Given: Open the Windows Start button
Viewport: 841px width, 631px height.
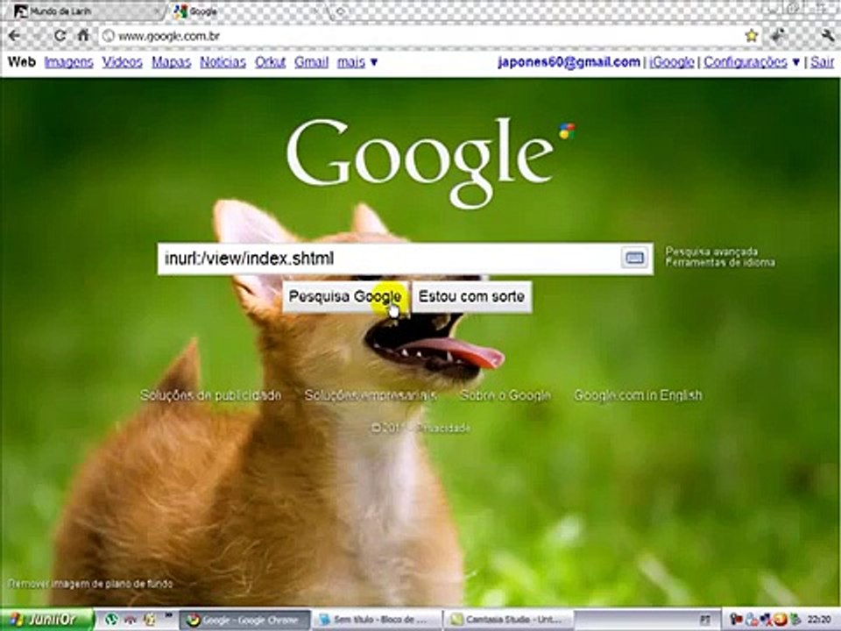Looking at the screenshot, I should tap(46, 620).
